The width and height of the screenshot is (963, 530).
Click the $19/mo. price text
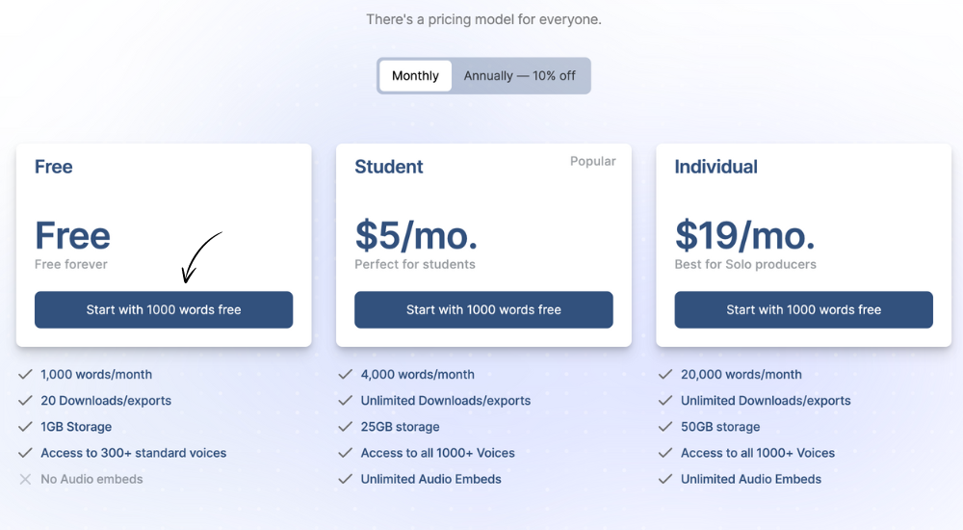745,235
